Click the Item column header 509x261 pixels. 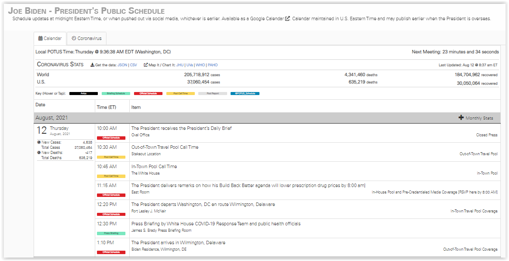(x=136, y=107)
